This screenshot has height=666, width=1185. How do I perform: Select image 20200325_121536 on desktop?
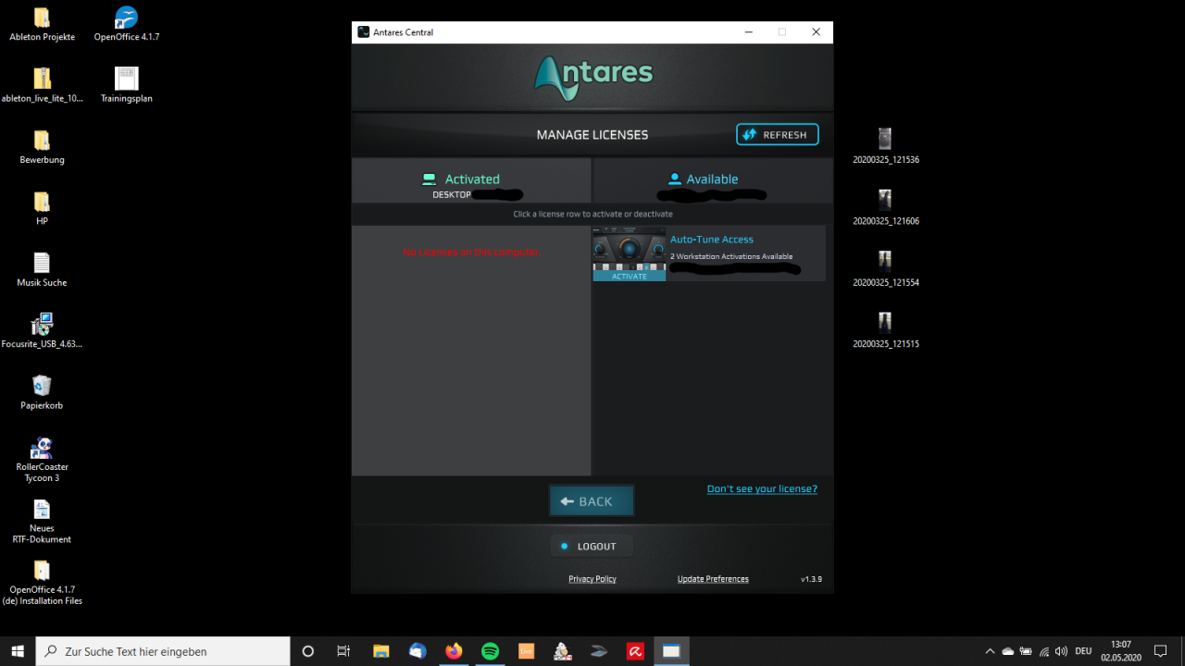pyautogui.click(x=886, y=147)
